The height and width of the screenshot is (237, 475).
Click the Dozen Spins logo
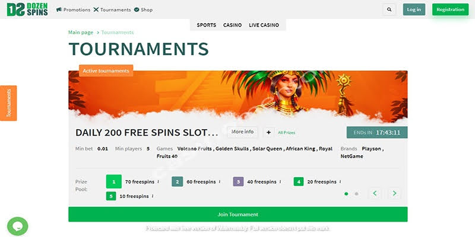tap(27, 9)
